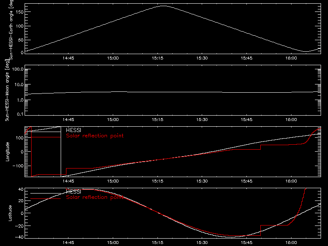Click the 100.0 tick label in Moon angle plot
Screen dimensions: 328x246
(x=18, y=69)
